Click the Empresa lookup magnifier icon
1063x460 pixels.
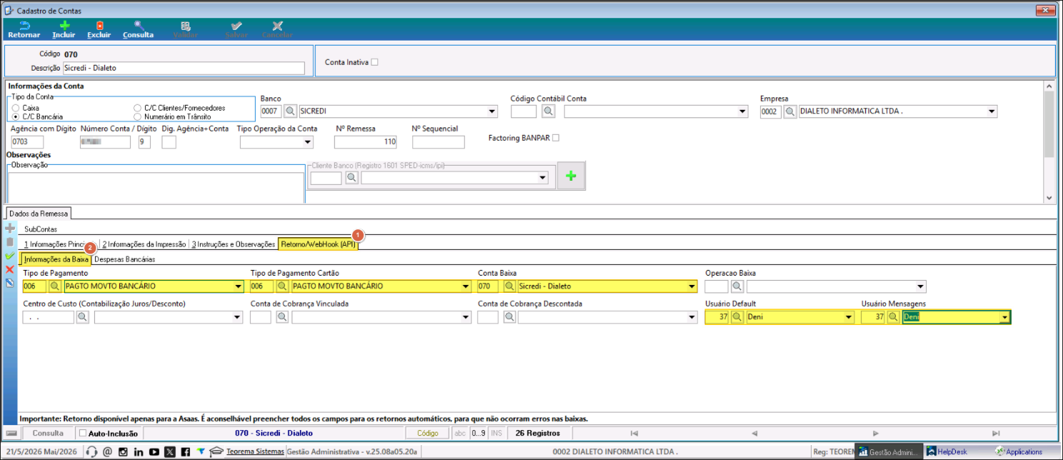click(x=790, y=111)
